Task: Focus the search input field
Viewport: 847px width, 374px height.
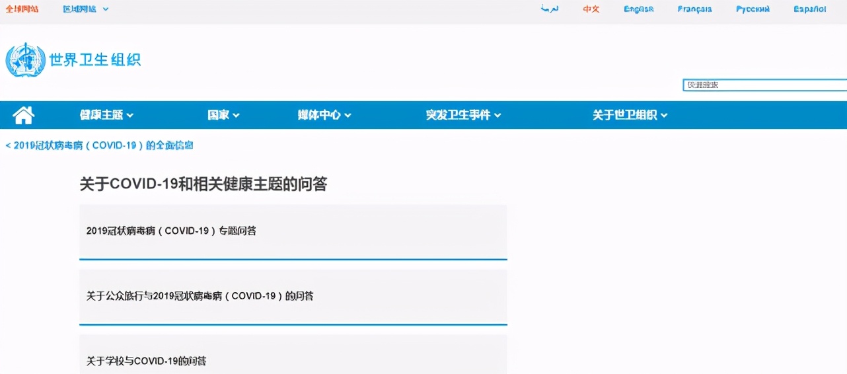Action: coord(765,85)
